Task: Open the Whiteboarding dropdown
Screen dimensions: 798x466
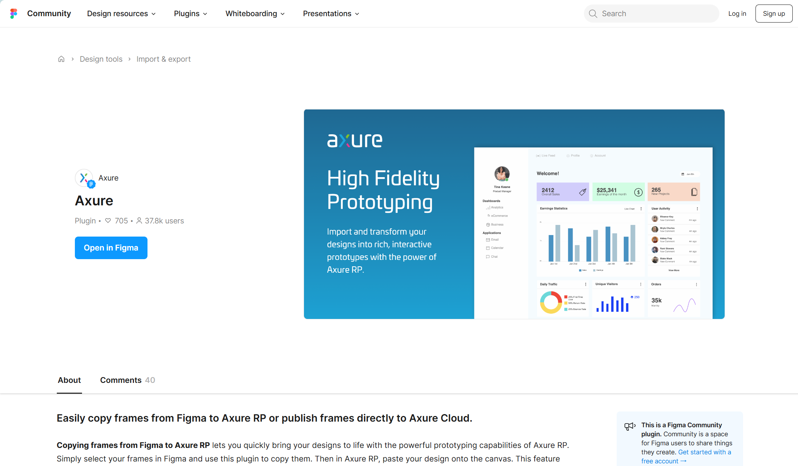Action: [x=255, y=14]
